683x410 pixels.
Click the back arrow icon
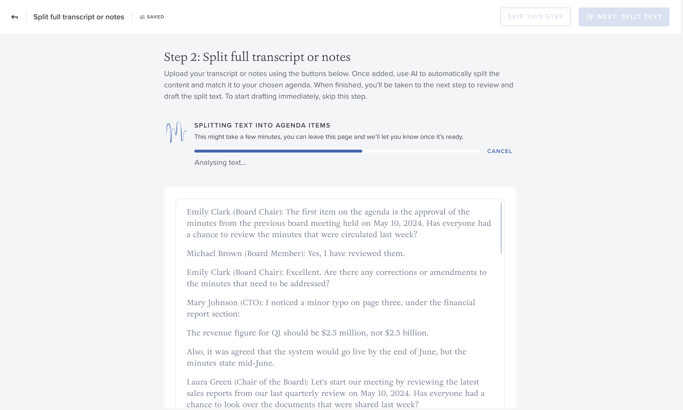tap(14, 17)
